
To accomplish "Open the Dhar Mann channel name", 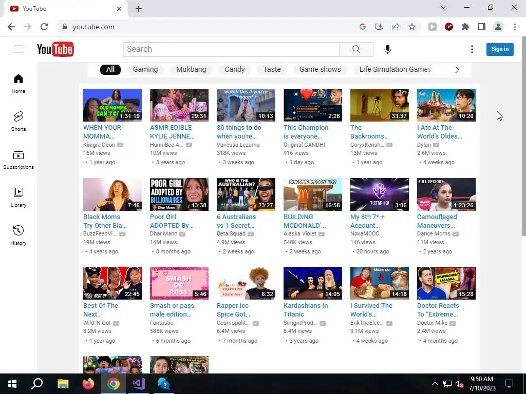I will [164, 233].
